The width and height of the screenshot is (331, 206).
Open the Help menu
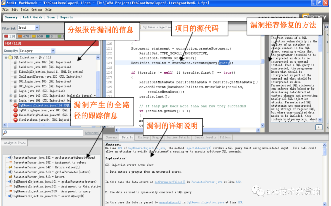(x=48, y=10)
